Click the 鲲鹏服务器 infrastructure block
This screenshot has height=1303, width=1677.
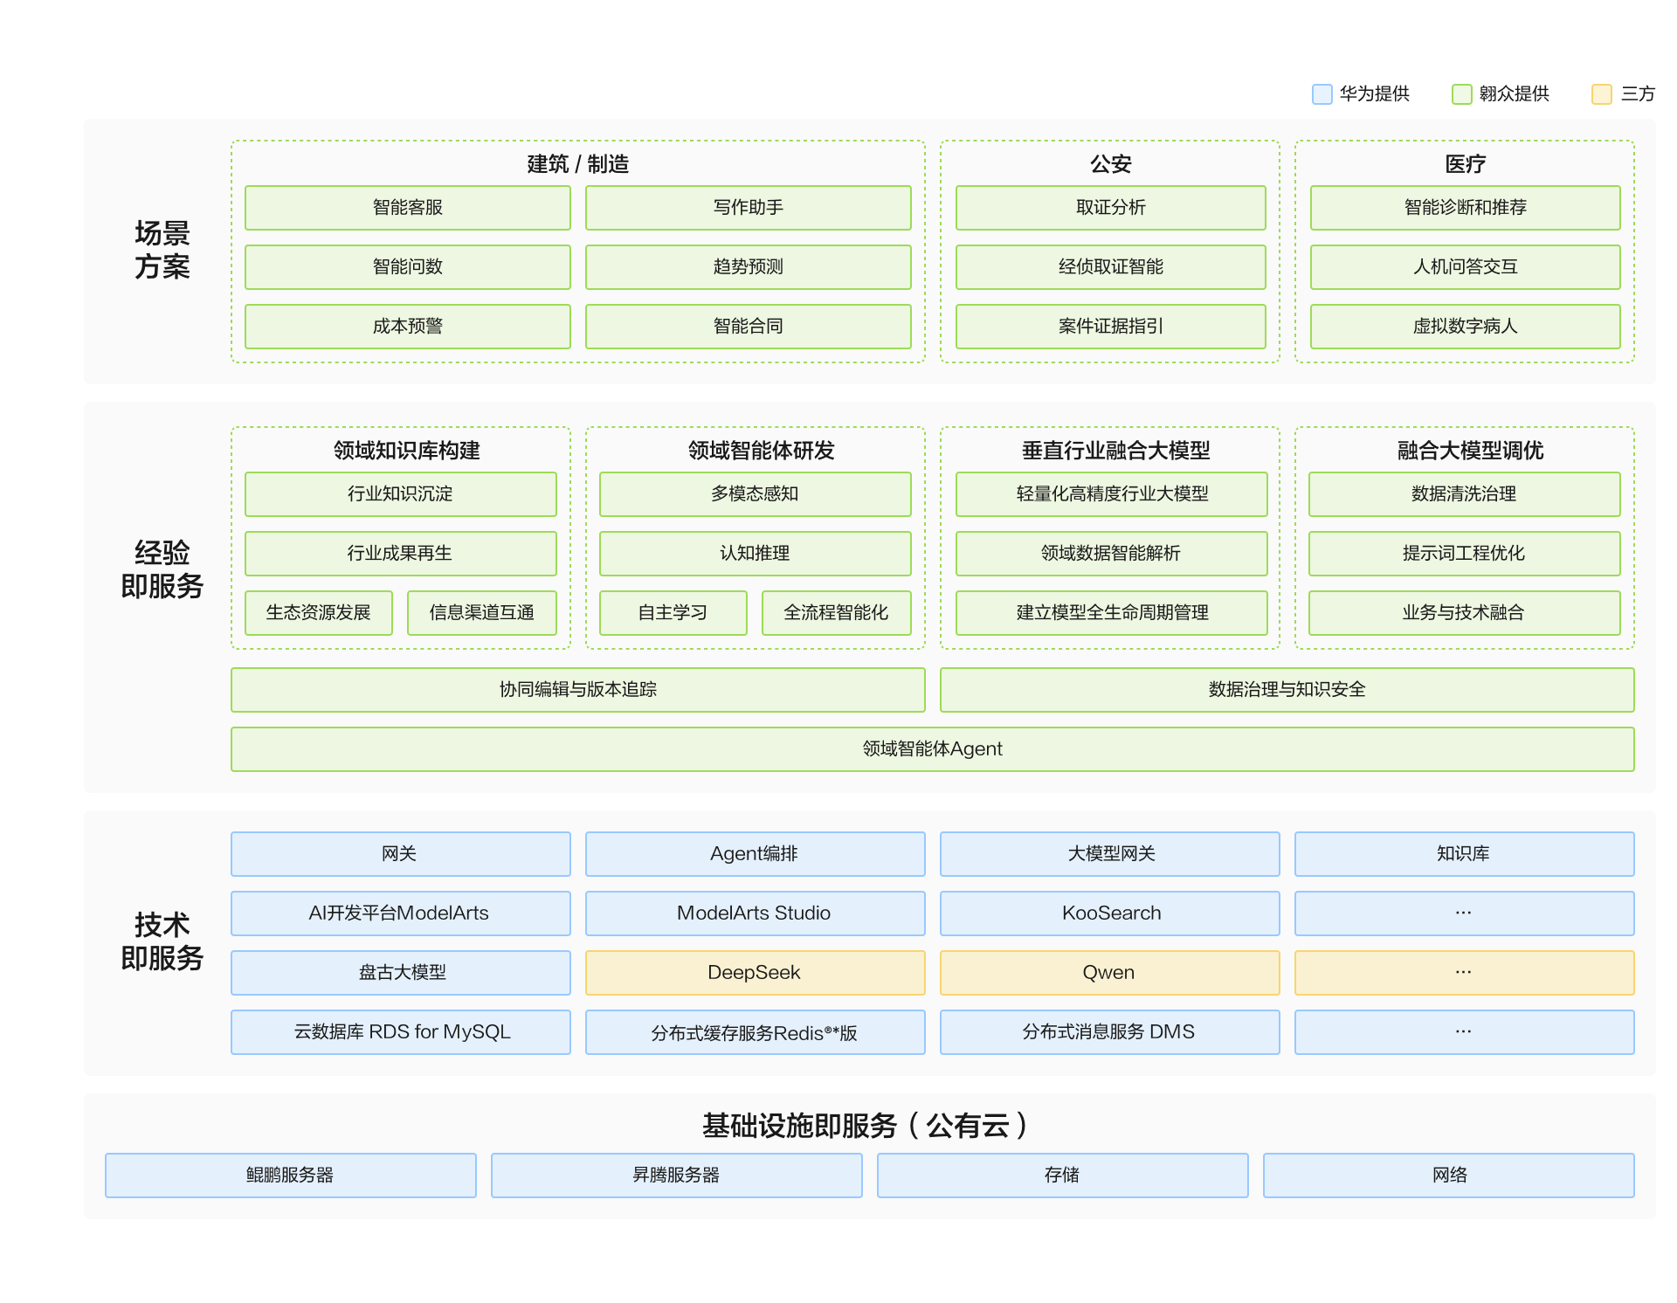click(290, 1175)
